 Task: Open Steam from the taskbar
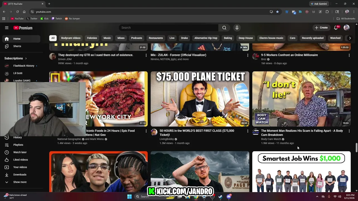point(220,197)
